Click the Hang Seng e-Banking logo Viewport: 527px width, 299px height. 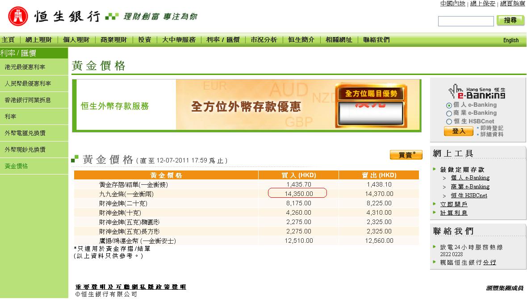click(x=477, y=91)
